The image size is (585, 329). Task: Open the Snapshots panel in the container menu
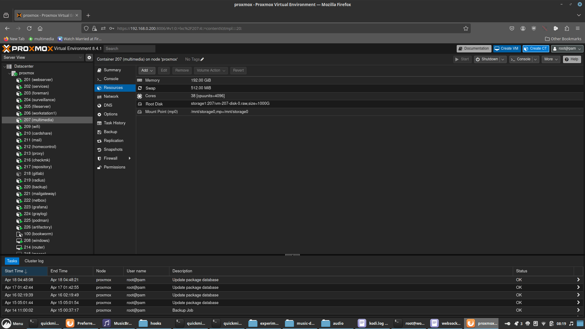click(x=113, y=150)
